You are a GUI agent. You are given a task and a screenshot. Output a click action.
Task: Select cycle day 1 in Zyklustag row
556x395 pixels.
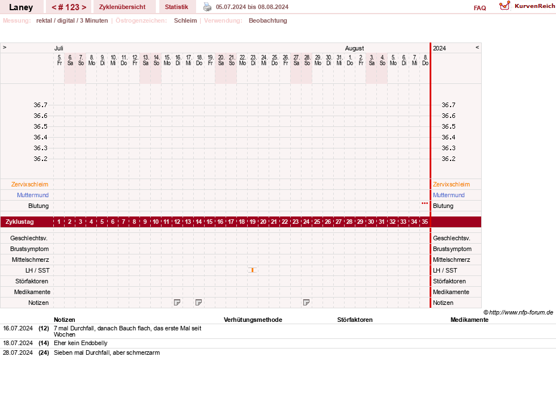[x=59, y=222]
